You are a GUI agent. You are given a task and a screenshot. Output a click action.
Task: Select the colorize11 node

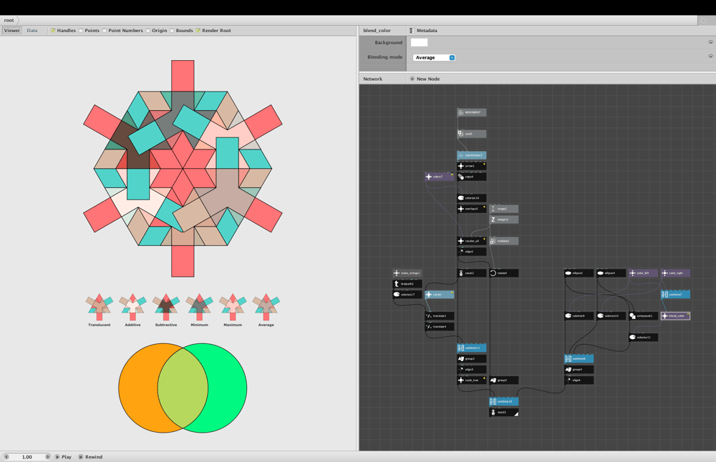click(x=644, y=337)
